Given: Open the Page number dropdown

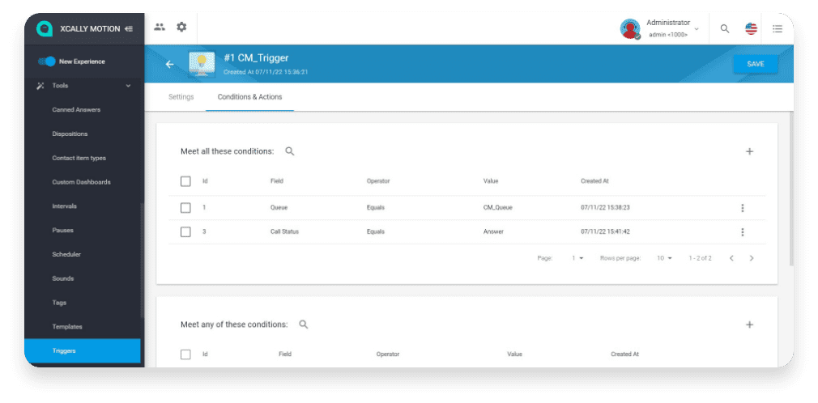Looking at the screenshot, I should pos(577,258).
